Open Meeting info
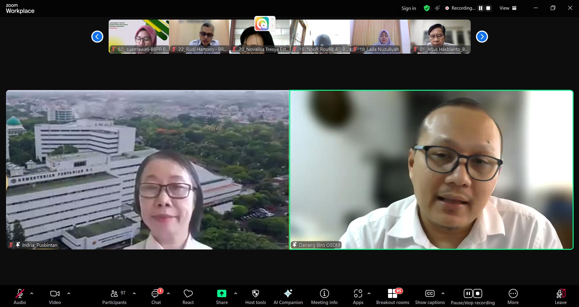The height and width of the screenshot is (307, 579). [324, 296]
